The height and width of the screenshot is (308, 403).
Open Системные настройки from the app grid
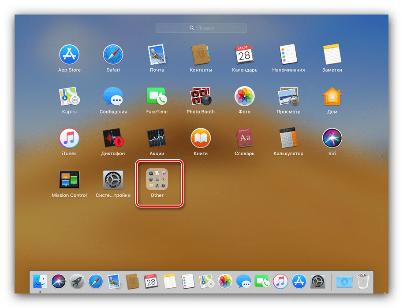(x=113, y=180)
